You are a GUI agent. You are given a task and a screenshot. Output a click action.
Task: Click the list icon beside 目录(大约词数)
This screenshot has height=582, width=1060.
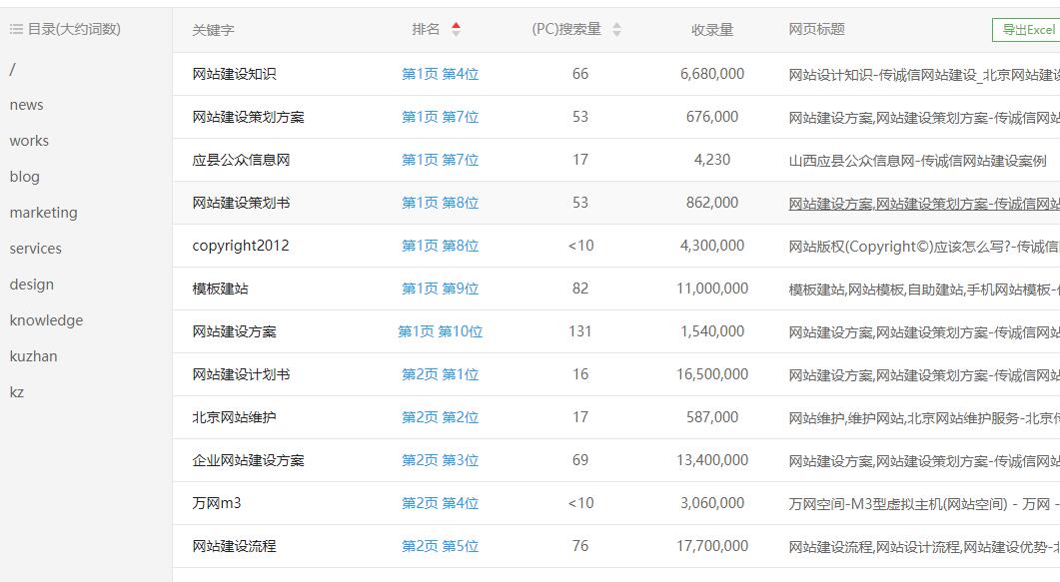16,29
